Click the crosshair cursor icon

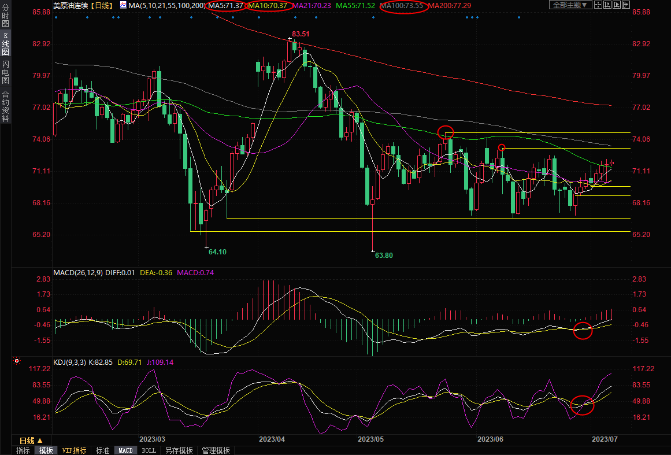pos(598,5)
